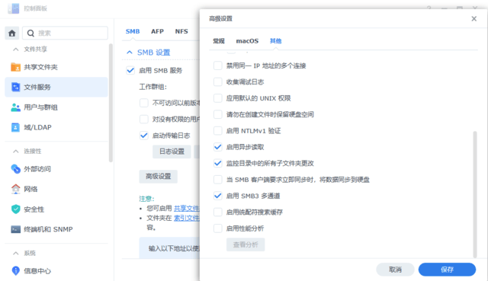Viewport: 488px width, 281px height.
Task: Toggle 收集调试日志 checkbox
Action: (218, 81)
